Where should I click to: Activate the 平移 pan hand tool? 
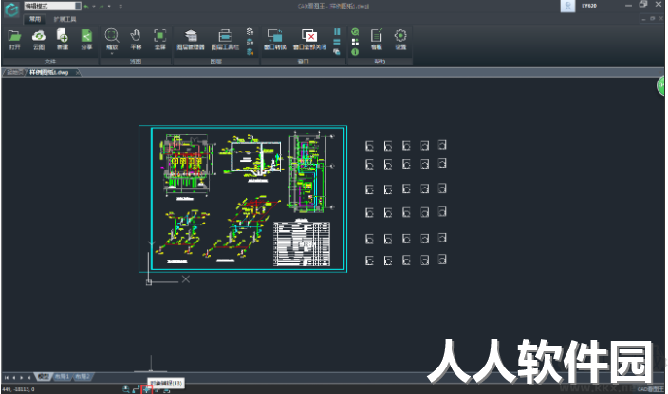[136, 40]
